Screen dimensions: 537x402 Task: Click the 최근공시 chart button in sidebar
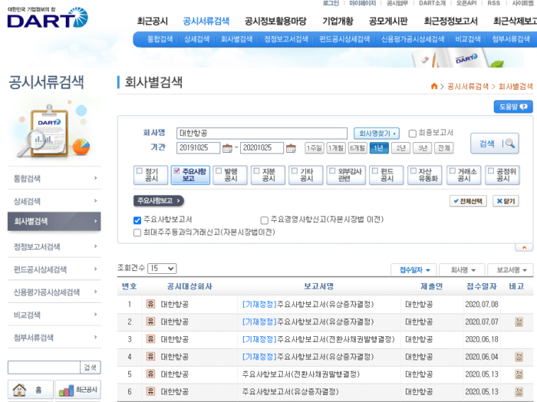(x=78, y=390)
